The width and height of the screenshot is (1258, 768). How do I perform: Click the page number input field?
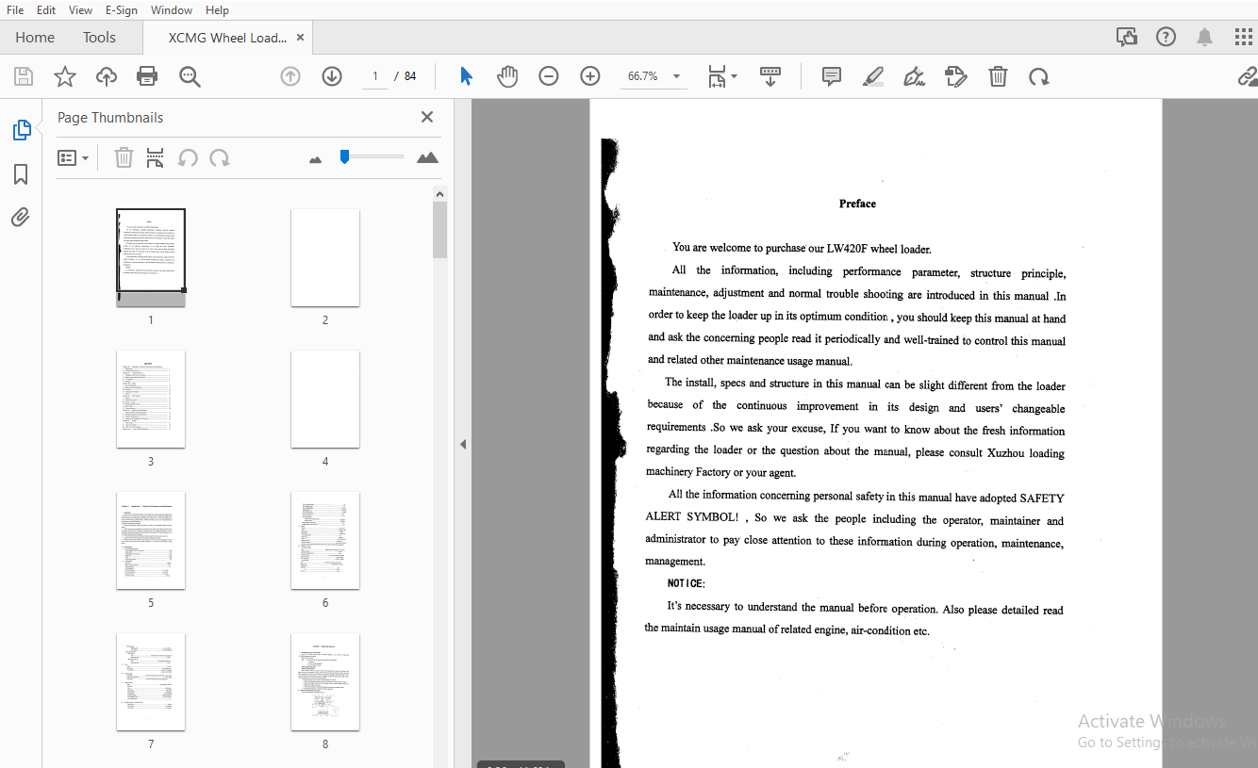coord(374,76)
